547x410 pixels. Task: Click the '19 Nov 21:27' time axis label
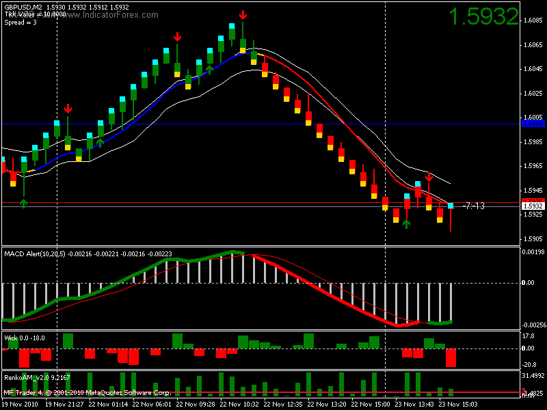[64, 405]
